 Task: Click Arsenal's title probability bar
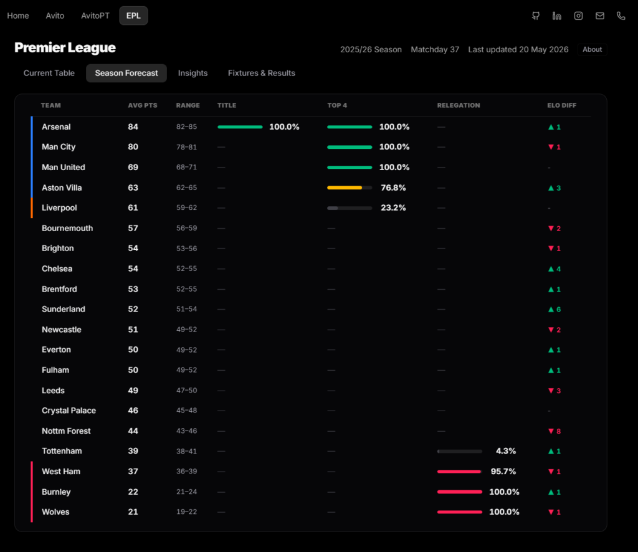[x=240, y=127]
